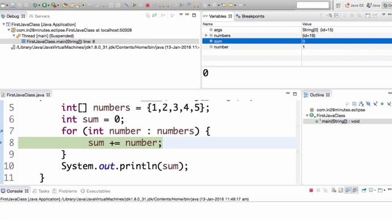392x220 pixels.
Task: Click the green Run button in toolbar
Action: (44, 5)
